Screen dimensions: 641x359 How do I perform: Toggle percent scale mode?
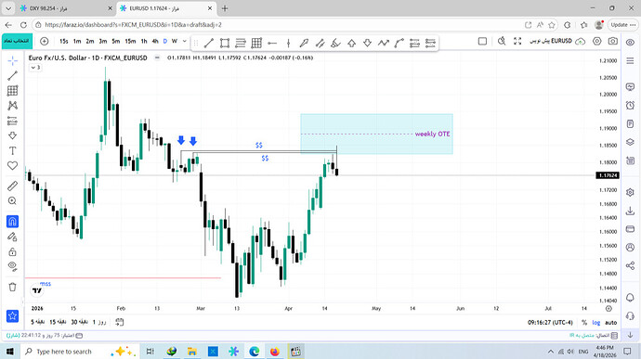click(x=584, y=323)
